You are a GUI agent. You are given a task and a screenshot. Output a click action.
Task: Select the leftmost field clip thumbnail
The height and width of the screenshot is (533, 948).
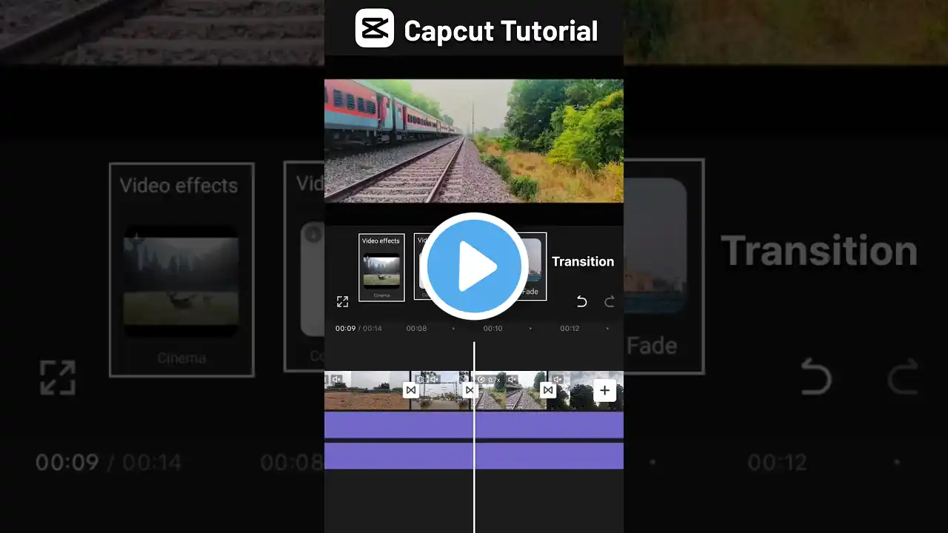coord(367,390)
